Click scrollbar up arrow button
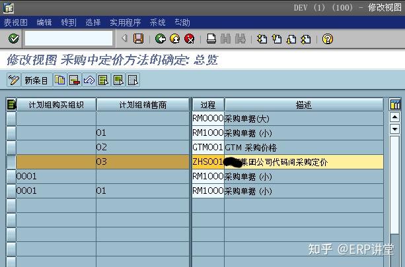This screenshot has height=267, width=405. click(x=395, y=117)
